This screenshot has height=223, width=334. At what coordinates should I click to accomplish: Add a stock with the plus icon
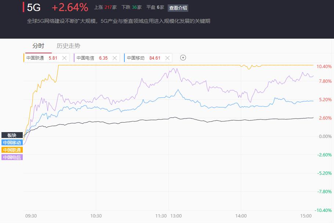click(x=183, y=58)
